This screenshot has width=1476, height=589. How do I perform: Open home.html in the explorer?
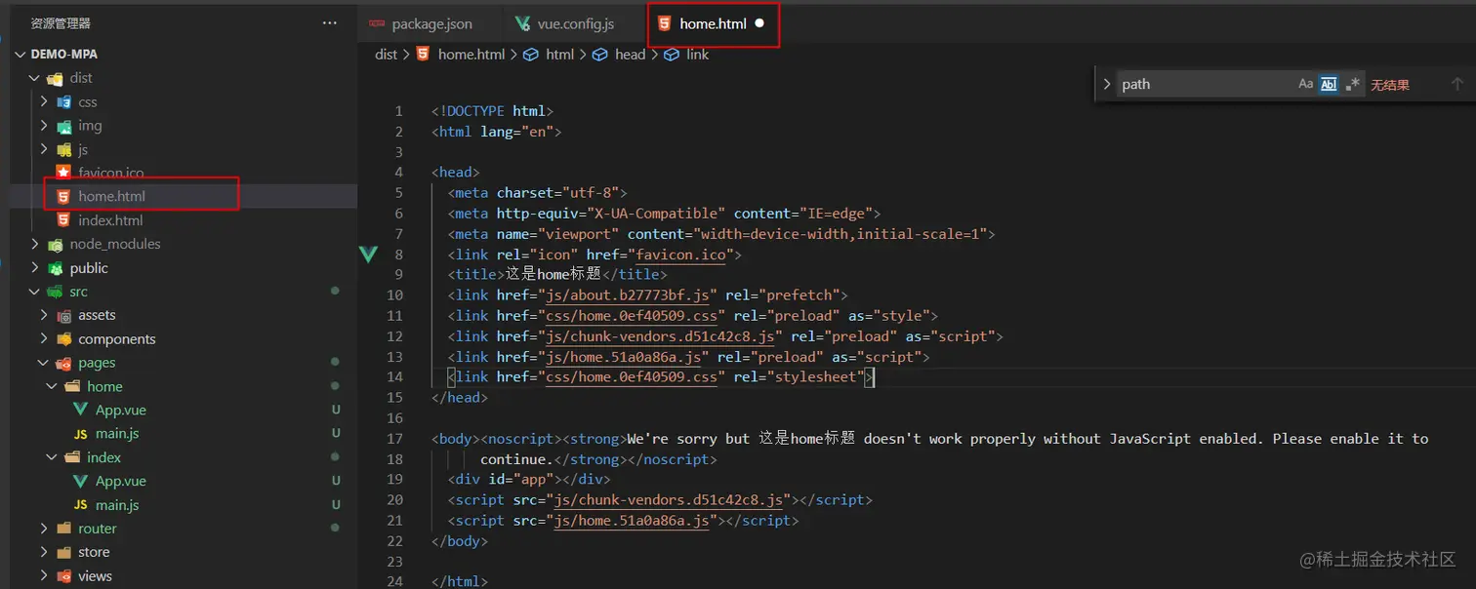[112, 196]
